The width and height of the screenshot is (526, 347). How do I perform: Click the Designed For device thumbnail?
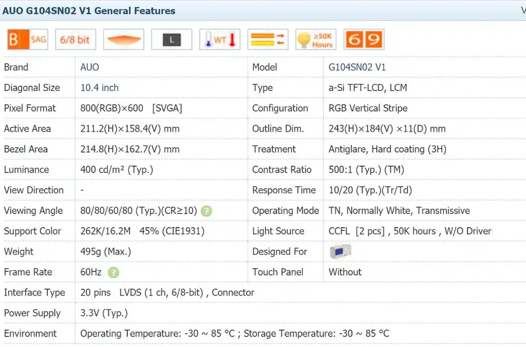340,251
